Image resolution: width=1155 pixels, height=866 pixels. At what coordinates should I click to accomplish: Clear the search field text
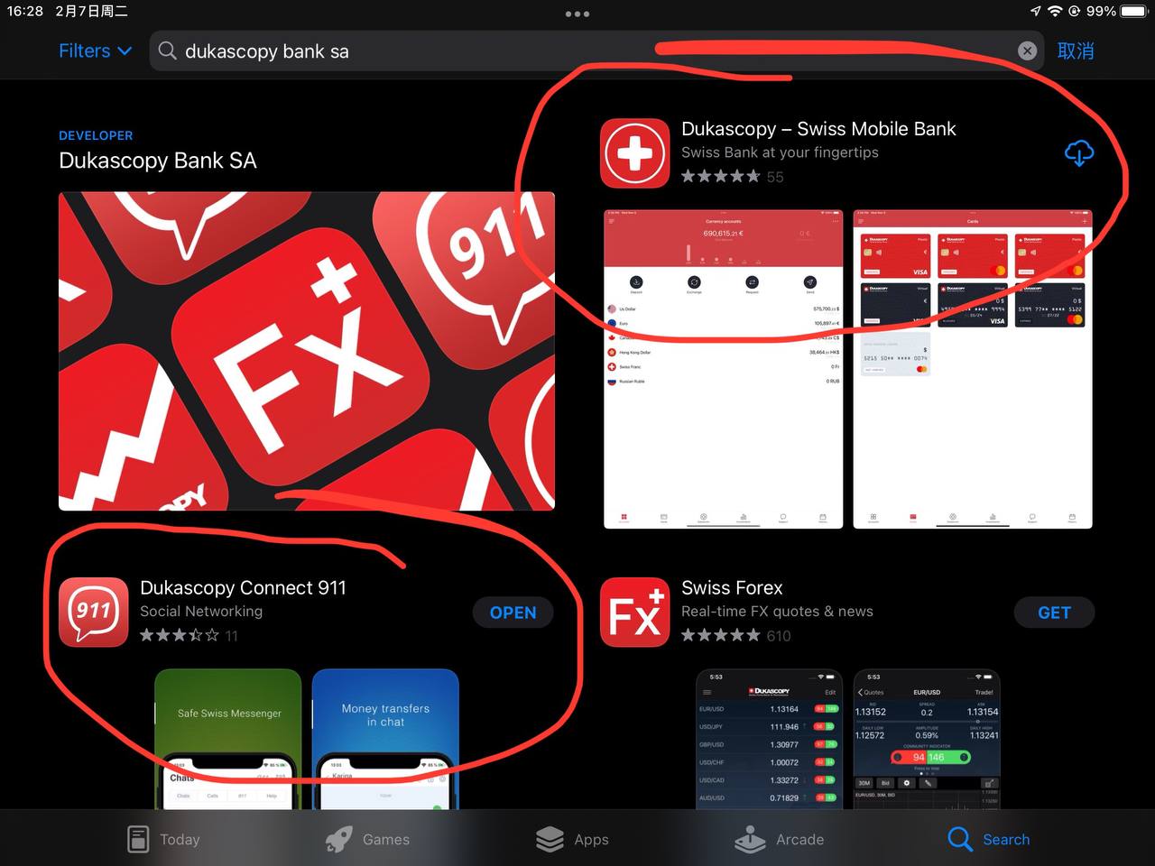tap(1027, 51)
